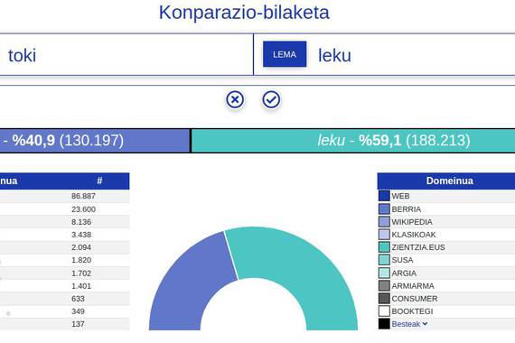The image size is (515, 343).
Task: Click the ARGIA color swatch
Action: [384, 273]
